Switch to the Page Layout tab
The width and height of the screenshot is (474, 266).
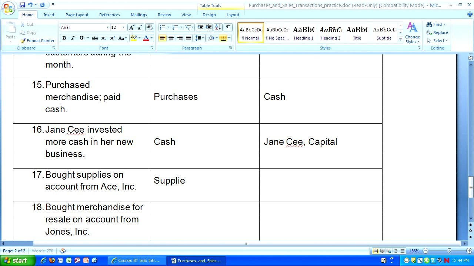tap(77, 15)
